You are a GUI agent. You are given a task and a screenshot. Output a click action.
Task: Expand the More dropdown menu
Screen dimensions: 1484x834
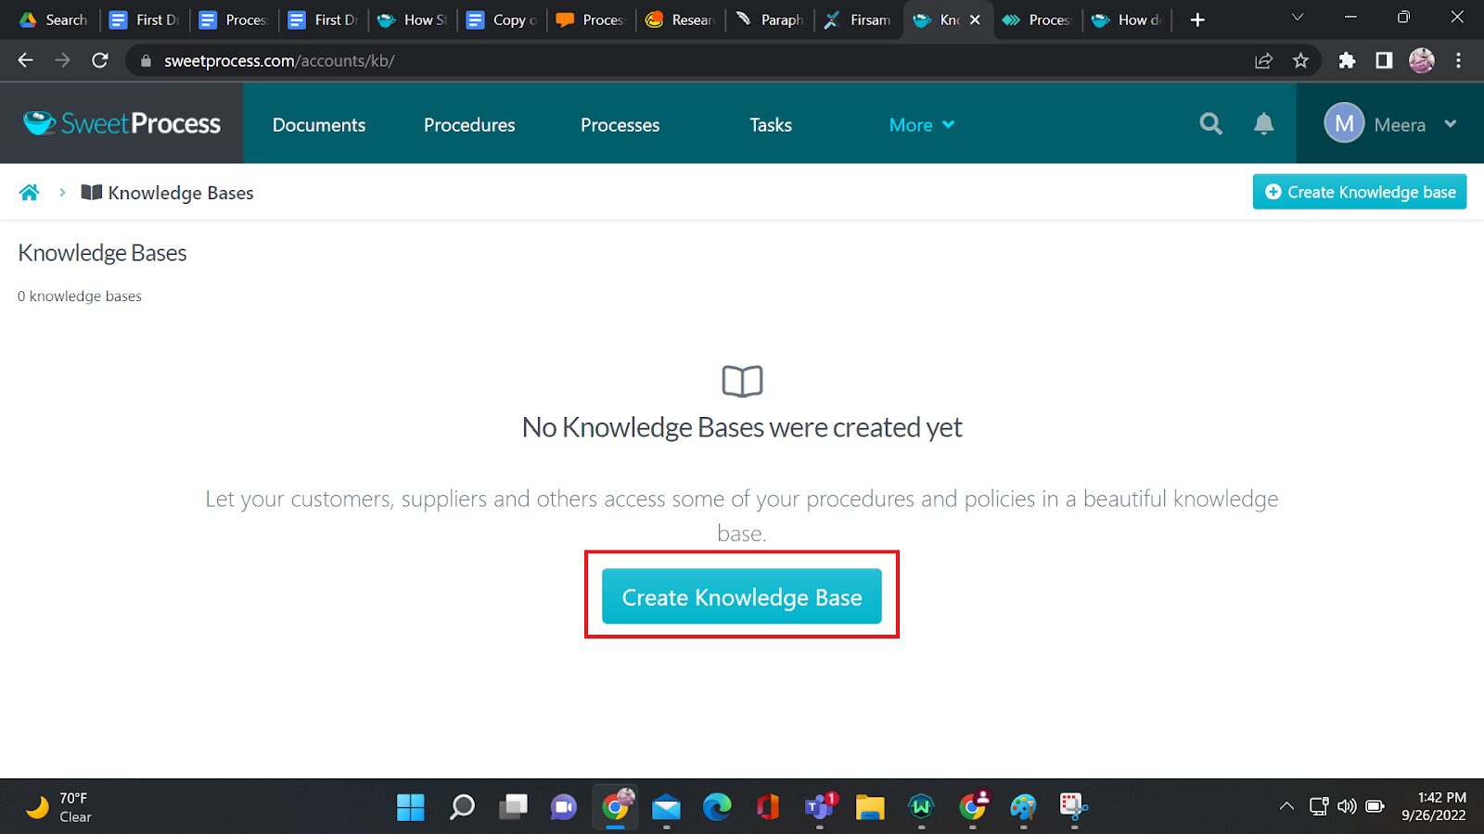click(922, 124)
